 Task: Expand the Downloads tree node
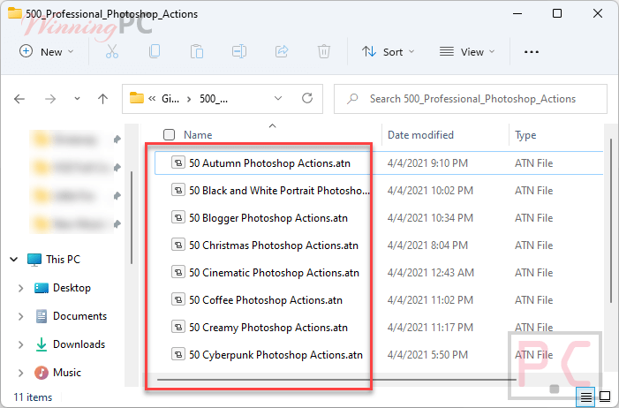tap(20, 344)
